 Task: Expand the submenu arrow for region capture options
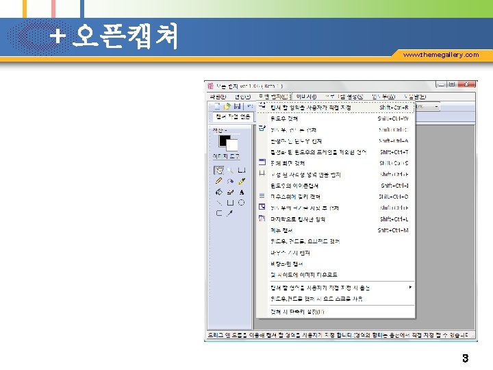(410, 287)
